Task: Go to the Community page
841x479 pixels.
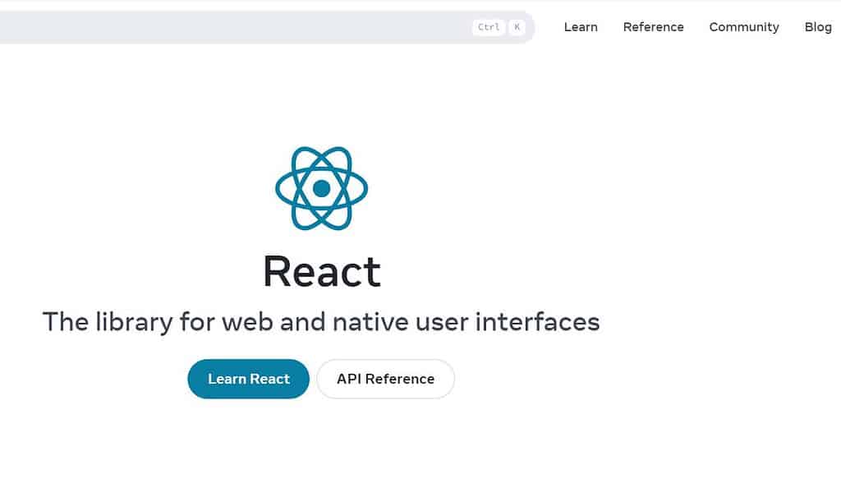Action: pyautogui.click(x=744, y=27)
